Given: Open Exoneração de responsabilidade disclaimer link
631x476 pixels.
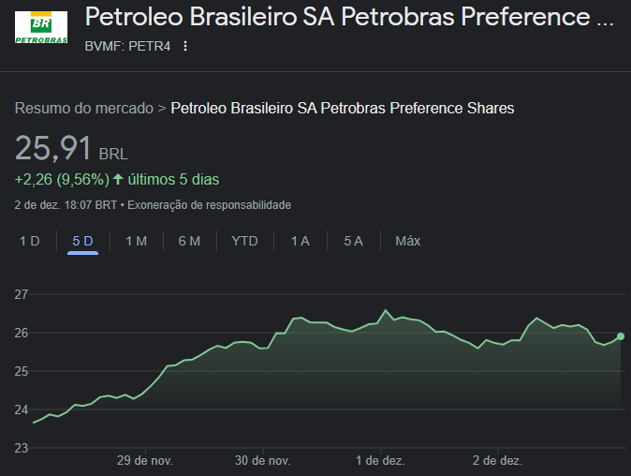Looking at the screenshot, I should tap(209, 204).
